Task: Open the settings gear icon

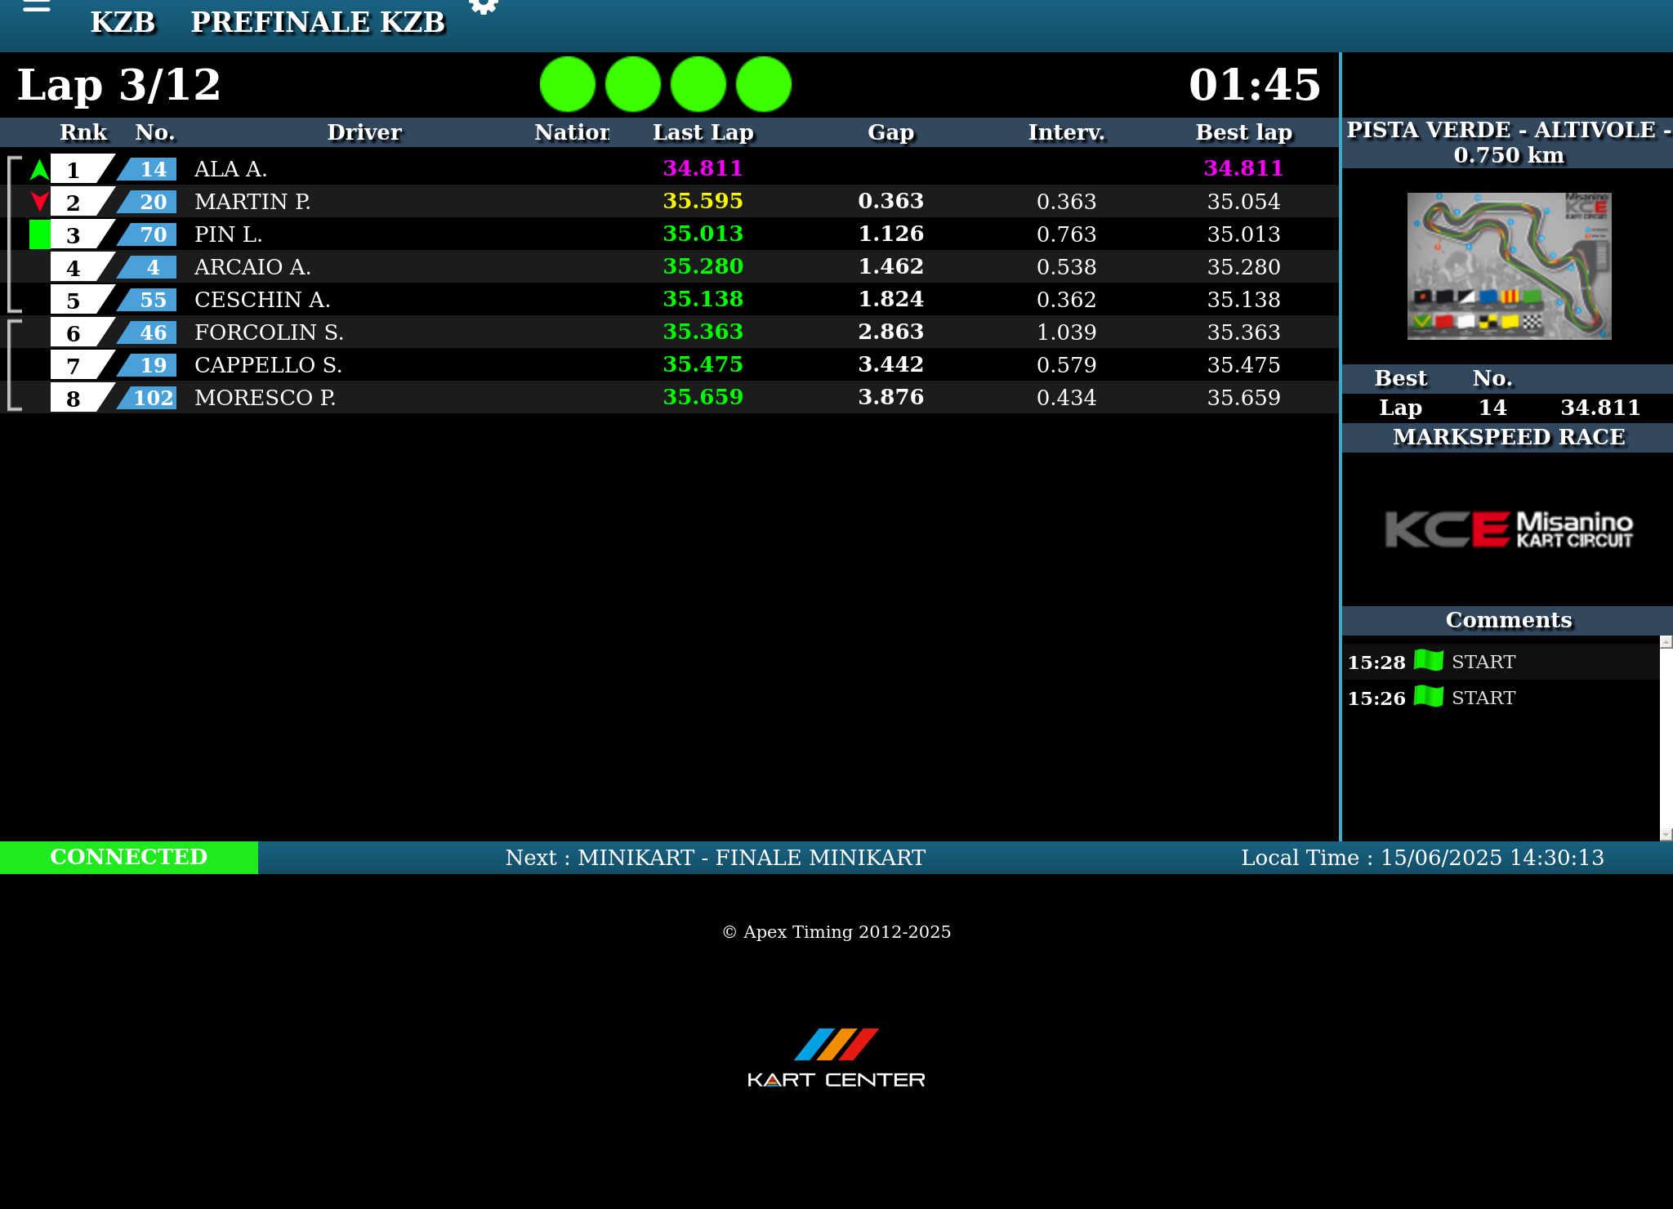Action: (x=484, y=7)
